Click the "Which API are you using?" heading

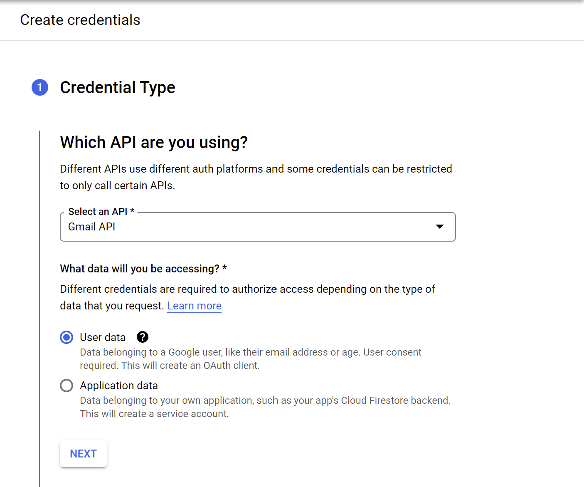click(x=154, y=142)
